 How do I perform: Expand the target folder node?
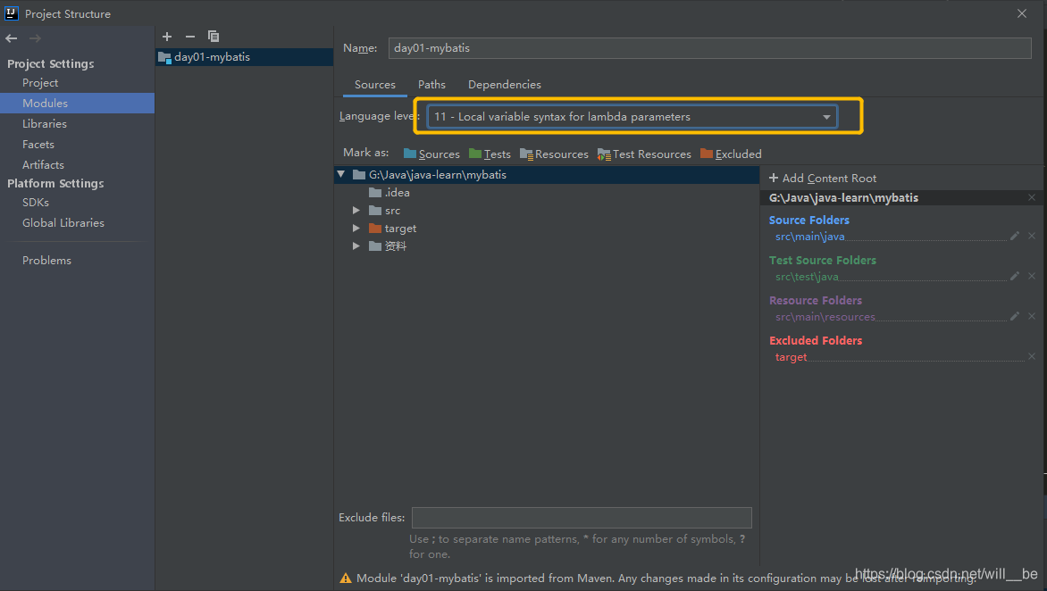pos(356,229)
